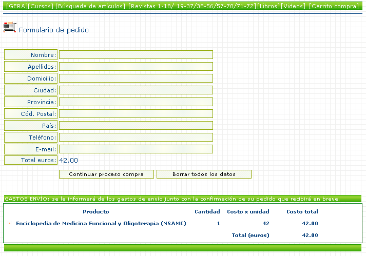Click the Nombre input field
The image size is (366, 256).
[x=136, y=55]
